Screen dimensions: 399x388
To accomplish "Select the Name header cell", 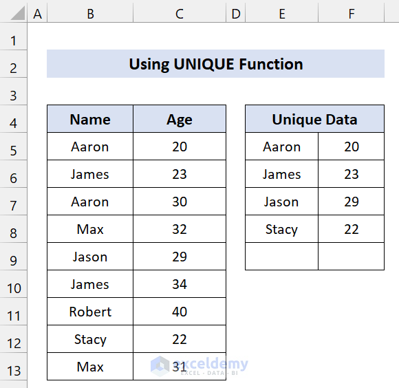I will click(90, 119).
